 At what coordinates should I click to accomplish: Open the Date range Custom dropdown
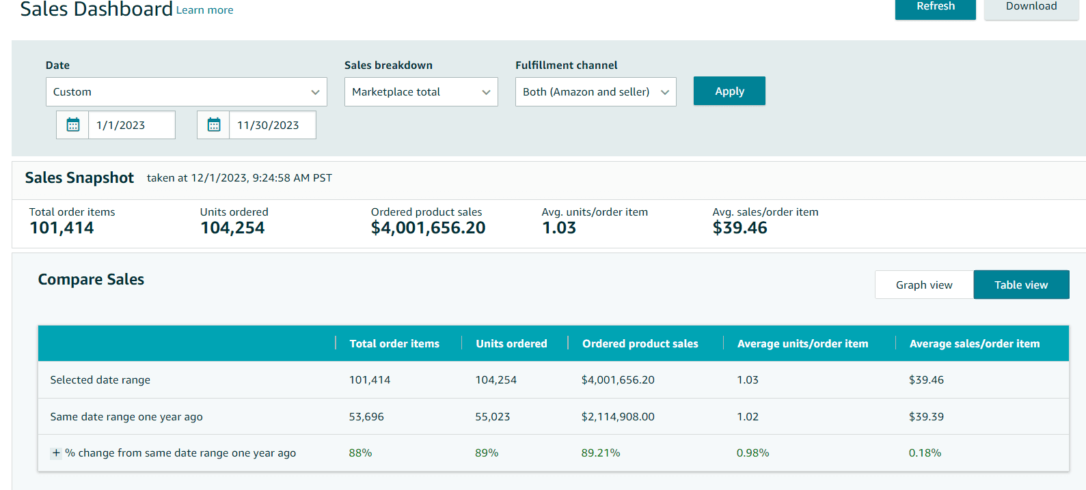(187, 91)
